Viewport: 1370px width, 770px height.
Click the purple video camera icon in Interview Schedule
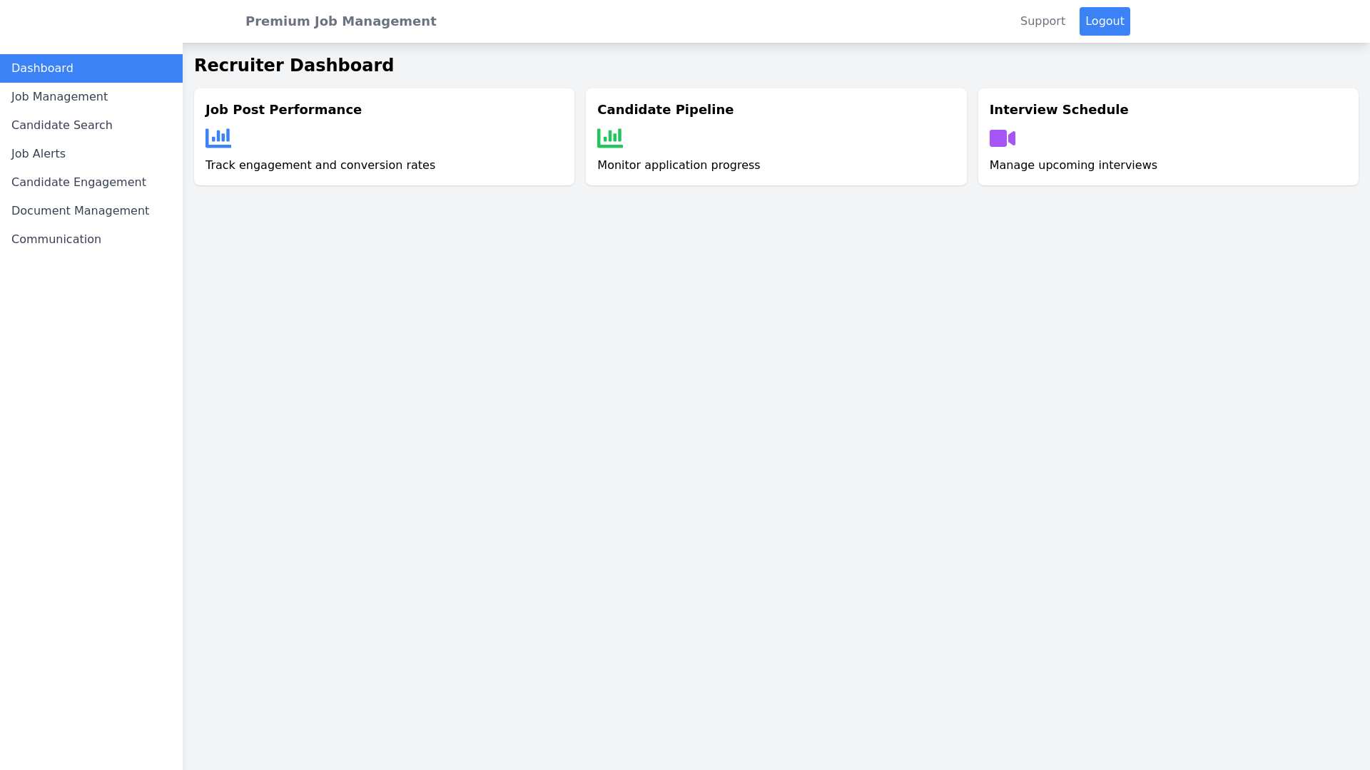pyautogui.click(x=1002, y=138)
